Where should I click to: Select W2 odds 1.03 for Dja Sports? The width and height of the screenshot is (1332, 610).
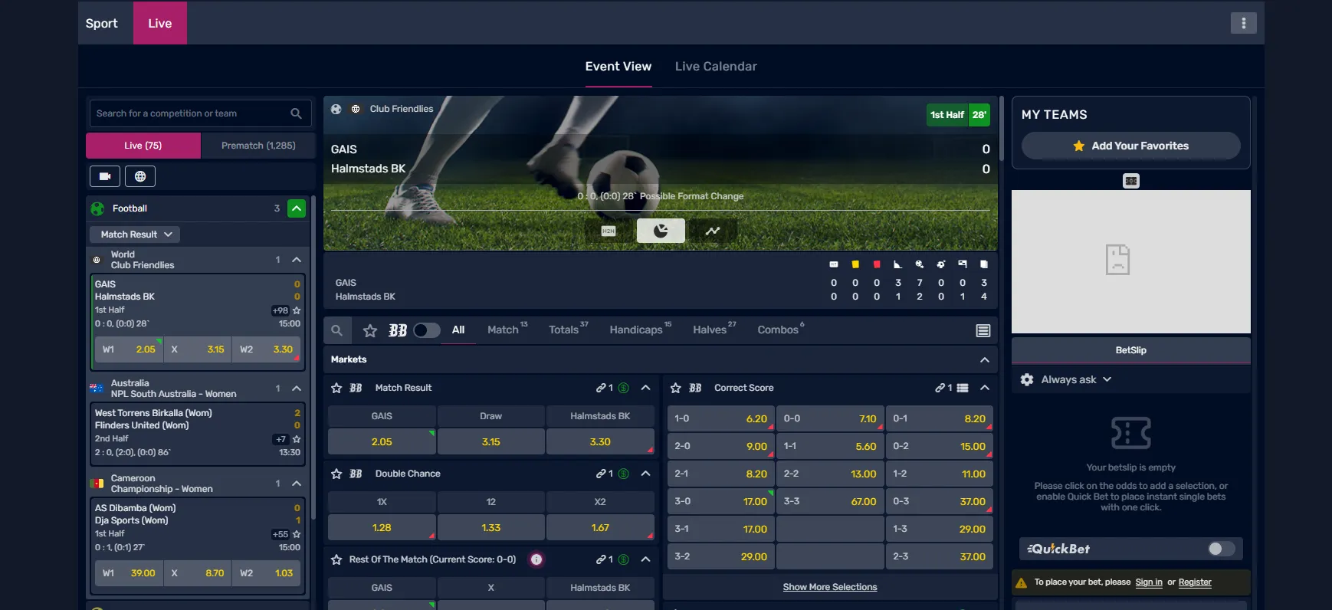coord(266,573)
